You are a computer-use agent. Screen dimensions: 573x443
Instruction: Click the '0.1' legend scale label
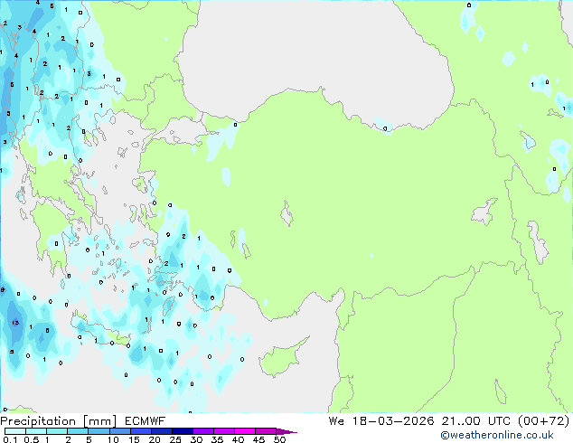point(10,439)
